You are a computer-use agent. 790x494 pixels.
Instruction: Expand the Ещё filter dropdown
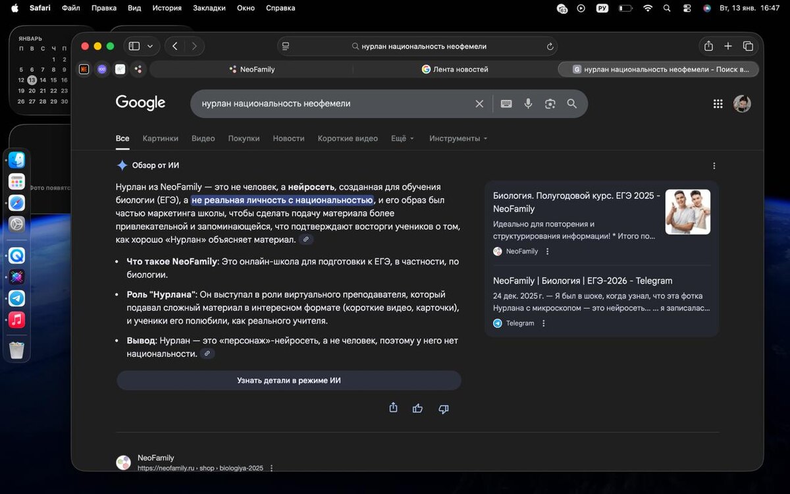402,138
